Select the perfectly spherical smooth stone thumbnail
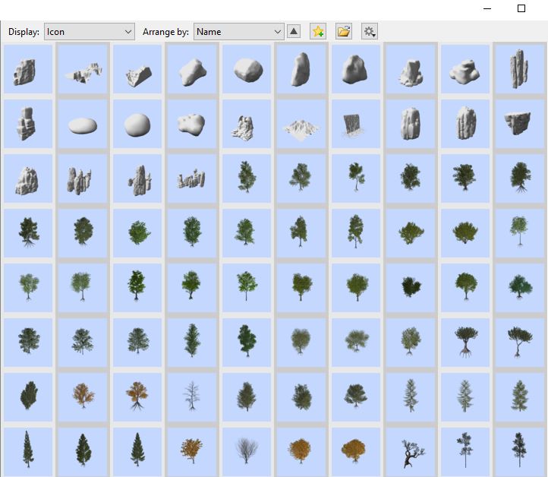The height and width of the screenshot is (477, 548). click(137, 124)
